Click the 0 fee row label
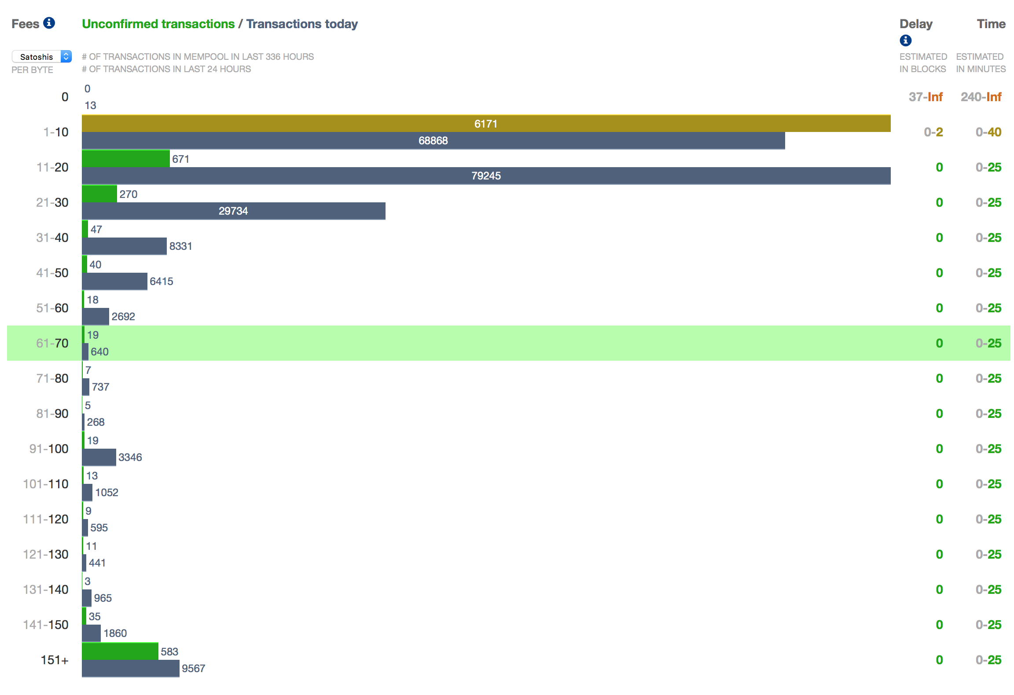Screen dimensions: 1014x695 click(x=65, y=97)
